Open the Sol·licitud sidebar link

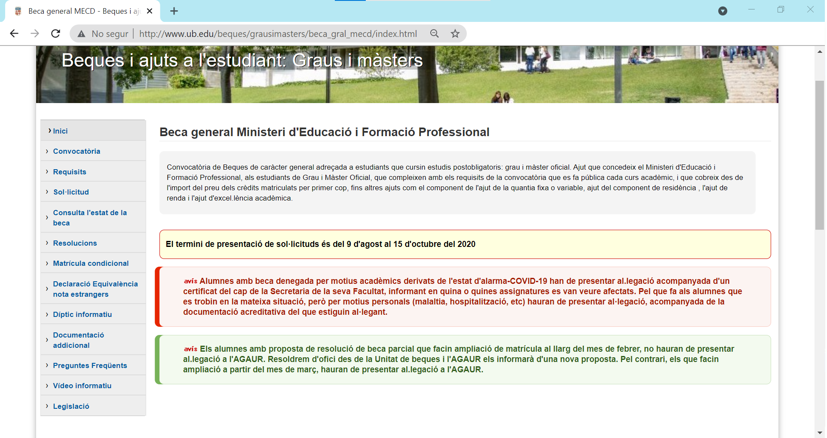point(71,192)
